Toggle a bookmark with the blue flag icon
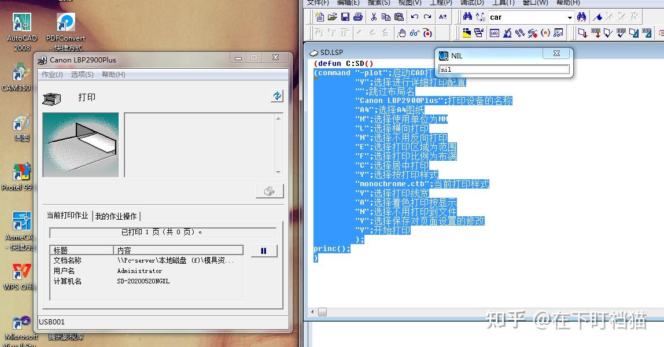664x347 pixels. pyautogui.click(x=597, y=17)
